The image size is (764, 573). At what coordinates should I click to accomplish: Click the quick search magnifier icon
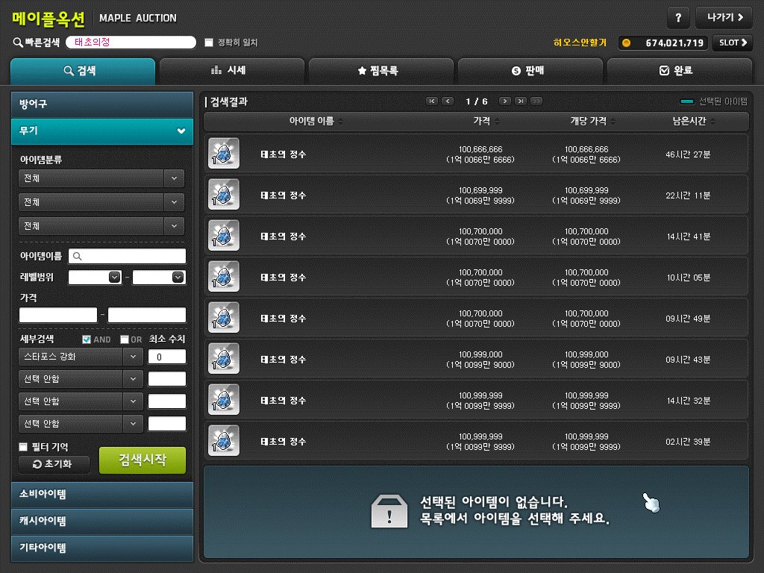[x=18, y=43]
